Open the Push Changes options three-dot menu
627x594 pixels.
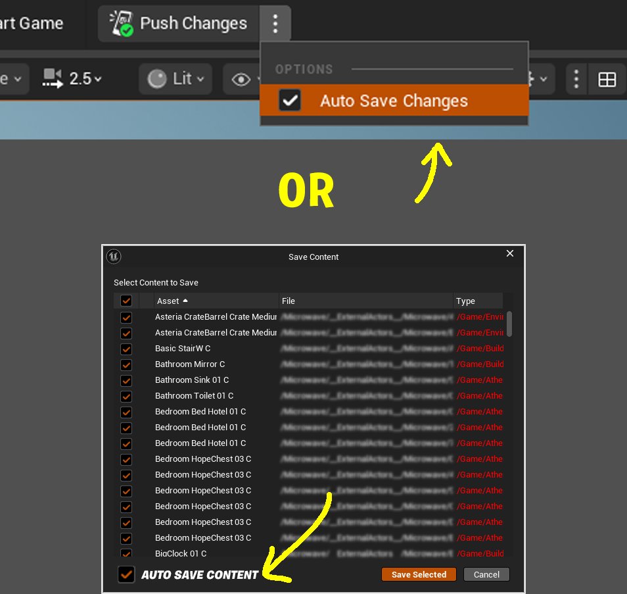point(275,23)
